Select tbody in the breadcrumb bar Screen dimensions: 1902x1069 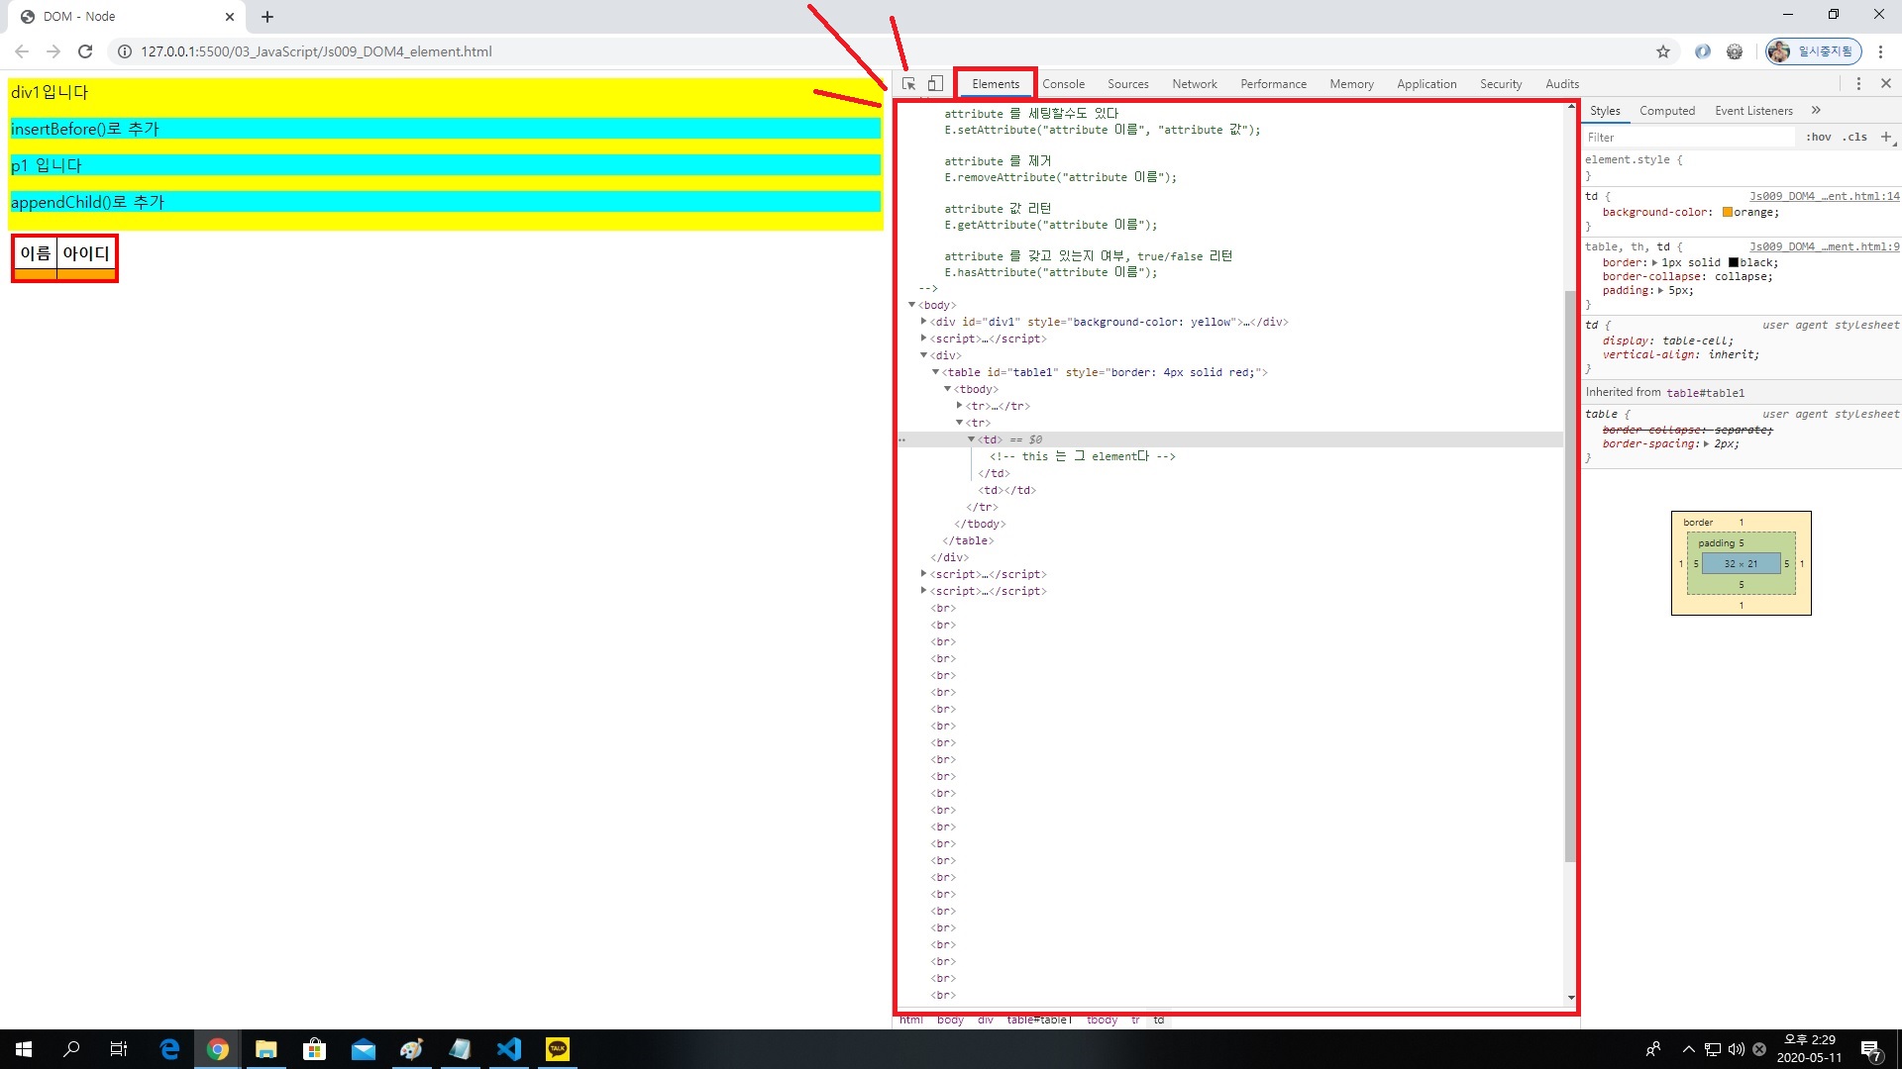tap(1102, 1020)
